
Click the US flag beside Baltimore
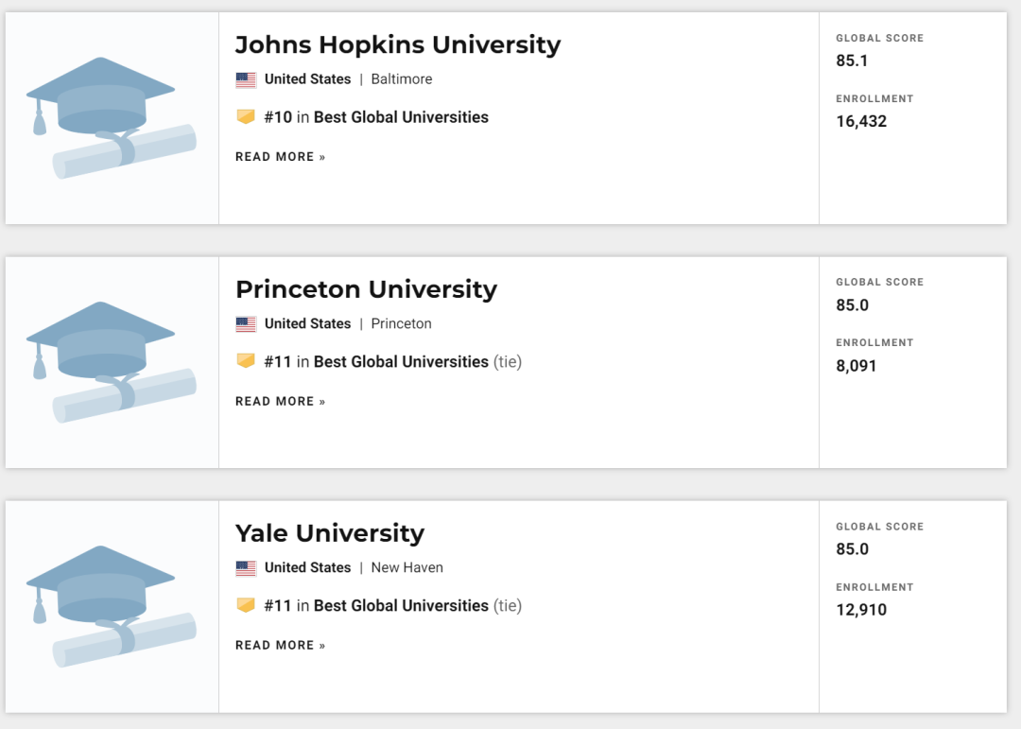pos(246,79)
